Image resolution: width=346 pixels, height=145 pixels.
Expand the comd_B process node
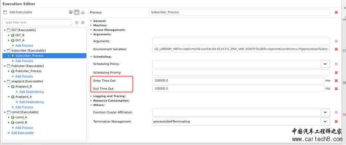click(9, 122)
